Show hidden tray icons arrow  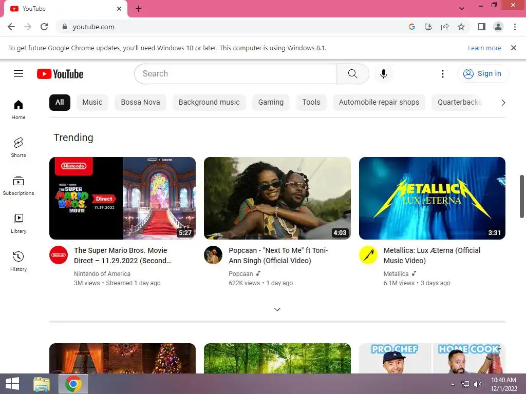click(453, 384)
